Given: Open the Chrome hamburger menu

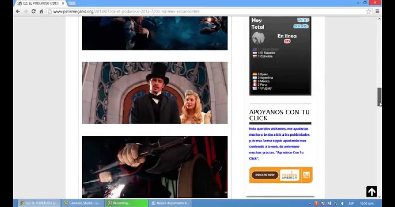Looking at the screenshot, I should tap(377, 11).
